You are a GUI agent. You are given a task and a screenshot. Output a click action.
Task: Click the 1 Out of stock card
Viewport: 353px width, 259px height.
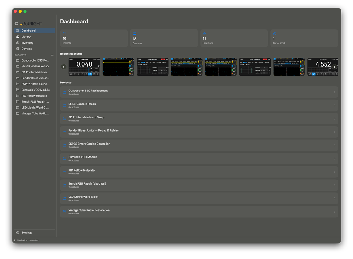click(304, 38)
